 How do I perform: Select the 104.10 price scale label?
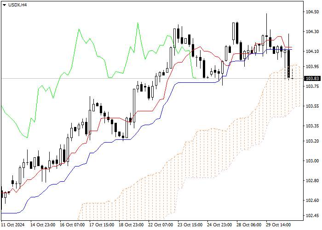312,52
